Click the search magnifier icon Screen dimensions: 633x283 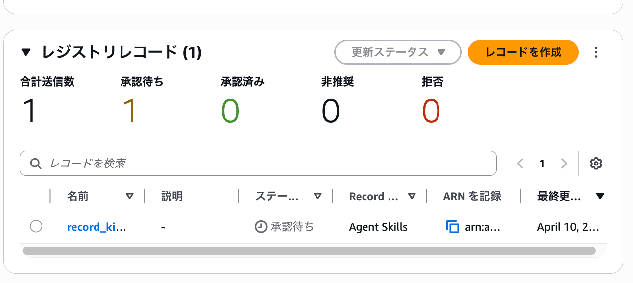[36, 164]
